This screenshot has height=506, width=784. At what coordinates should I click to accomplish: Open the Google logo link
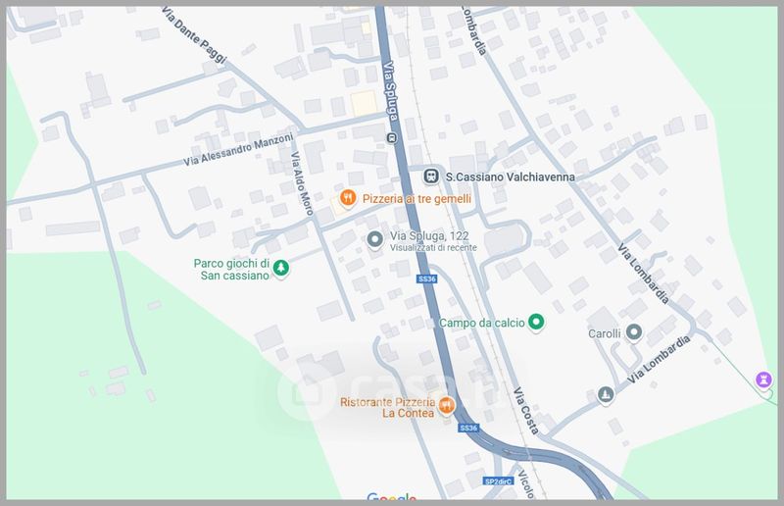(x=392, y=498)
